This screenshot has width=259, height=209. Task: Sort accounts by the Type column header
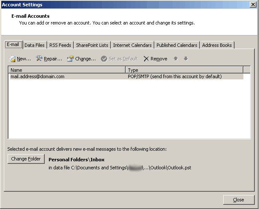coord(184,70)
